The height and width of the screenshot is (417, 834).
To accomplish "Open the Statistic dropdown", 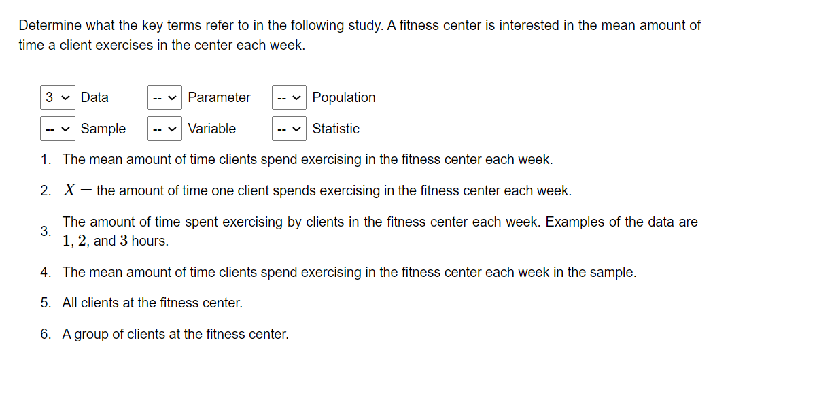I will [x=289, y=129].
